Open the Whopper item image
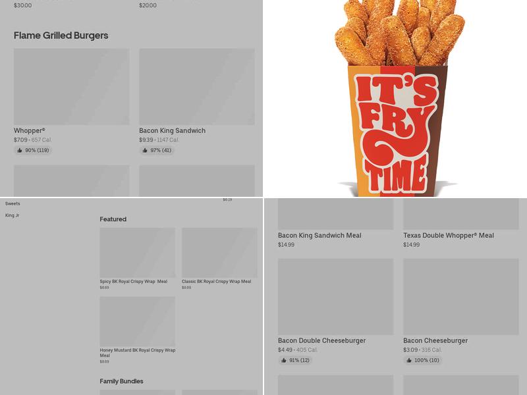Screen dimensions: 527x395 (72, 87)
